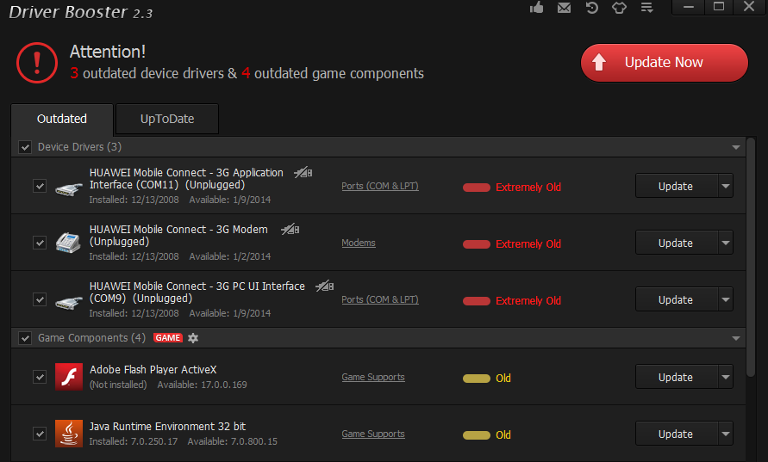
Task: Click 'Installed: 7.0.250.17' version text
Action: [134, 441]
